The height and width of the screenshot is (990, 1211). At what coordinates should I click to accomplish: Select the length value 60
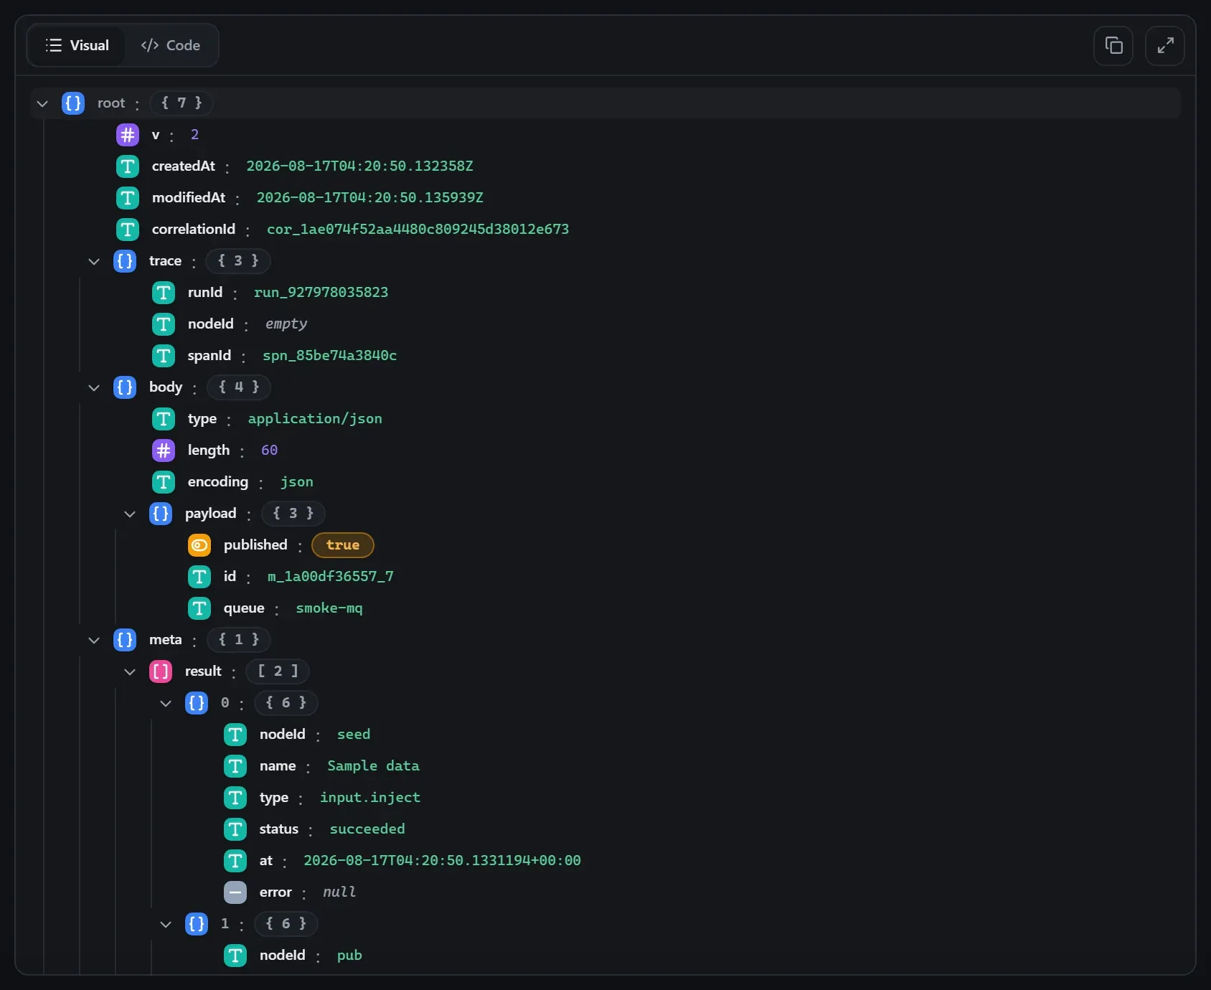[270, 451]
